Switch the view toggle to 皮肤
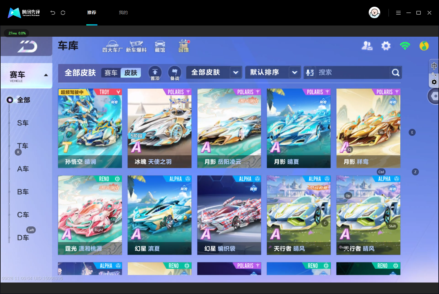Viewport: 439px width, 294px height. [131, 73]
